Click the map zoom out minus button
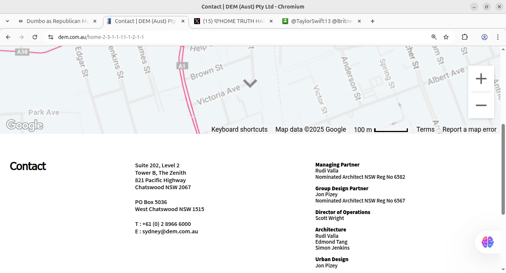 (x=481, y=105)
